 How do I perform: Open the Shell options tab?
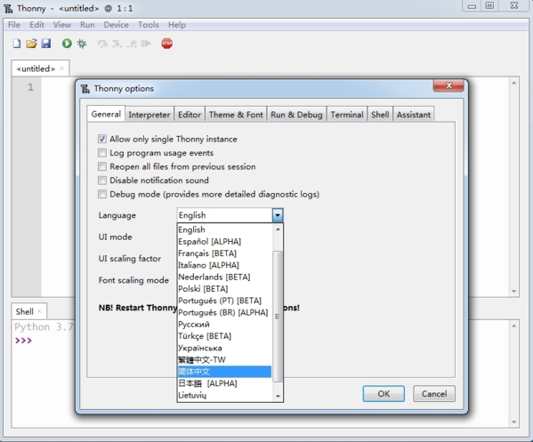(380, 115)
